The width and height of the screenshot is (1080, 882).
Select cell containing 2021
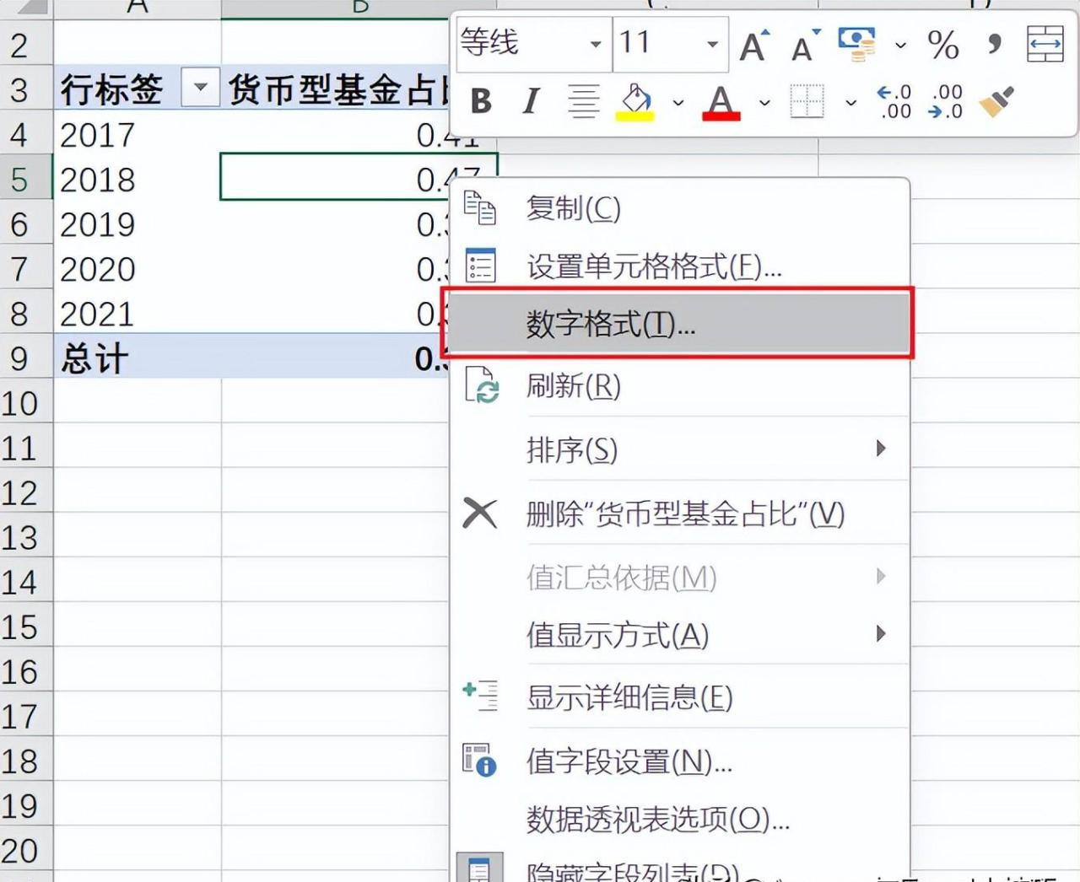(x=138, y=313)
